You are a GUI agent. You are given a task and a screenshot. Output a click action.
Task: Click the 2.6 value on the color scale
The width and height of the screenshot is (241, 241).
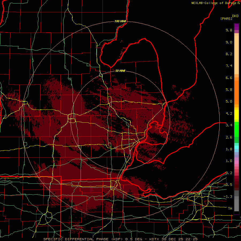(x=229, y=137)
